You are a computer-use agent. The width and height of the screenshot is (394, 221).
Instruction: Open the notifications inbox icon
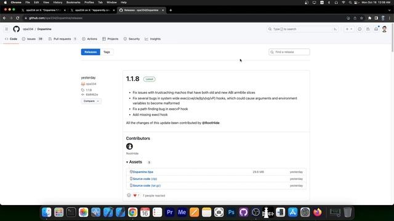tap(376, 29)
